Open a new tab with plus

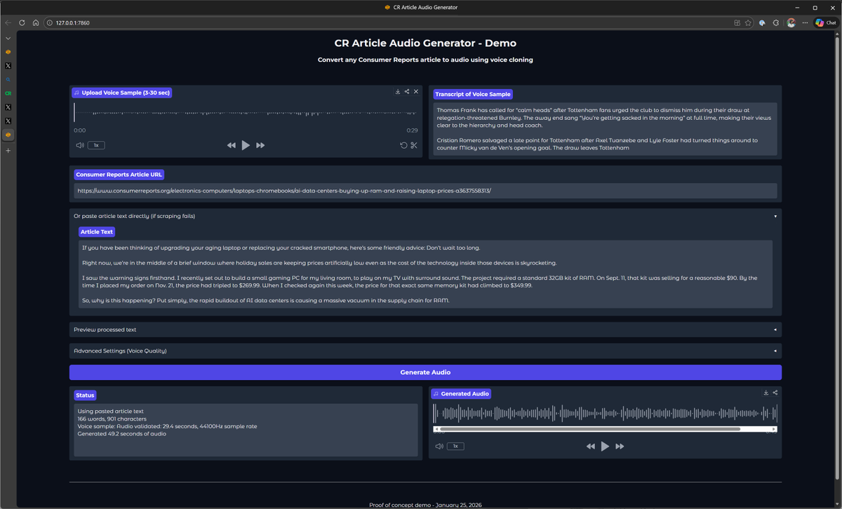click(x=8, y=151)
